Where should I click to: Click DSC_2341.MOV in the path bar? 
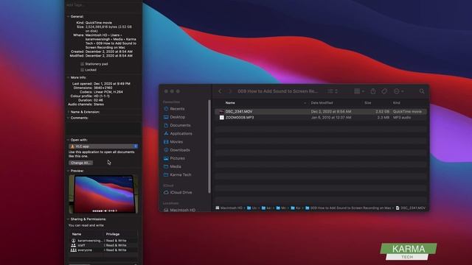[x=411, y=208]
